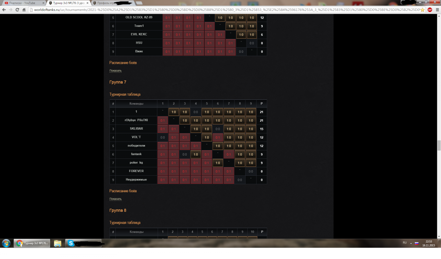Click column 10 header in Группа 8
Screen dimensions: 441x259
[252, 232]
